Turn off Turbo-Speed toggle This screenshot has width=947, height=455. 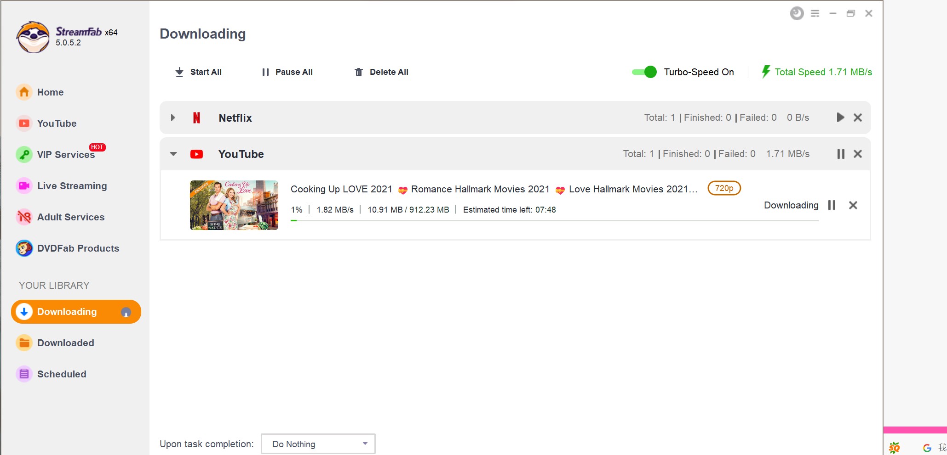coord(644,72)
